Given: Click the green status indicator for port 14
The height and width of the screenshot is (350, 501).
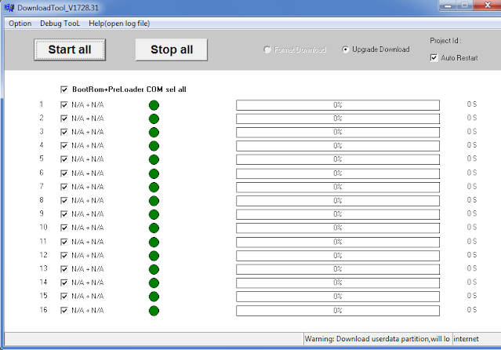Looking at the screenshot, I should tap(154, 283).
